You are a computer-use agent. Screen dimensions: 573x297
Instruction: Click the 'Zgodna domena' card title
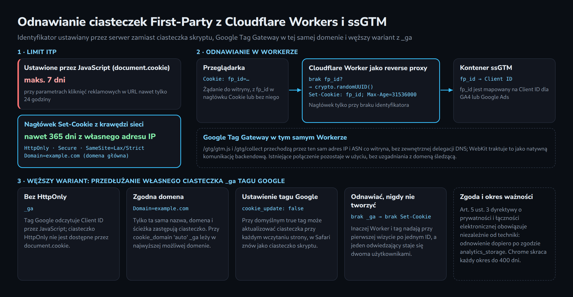158,197
